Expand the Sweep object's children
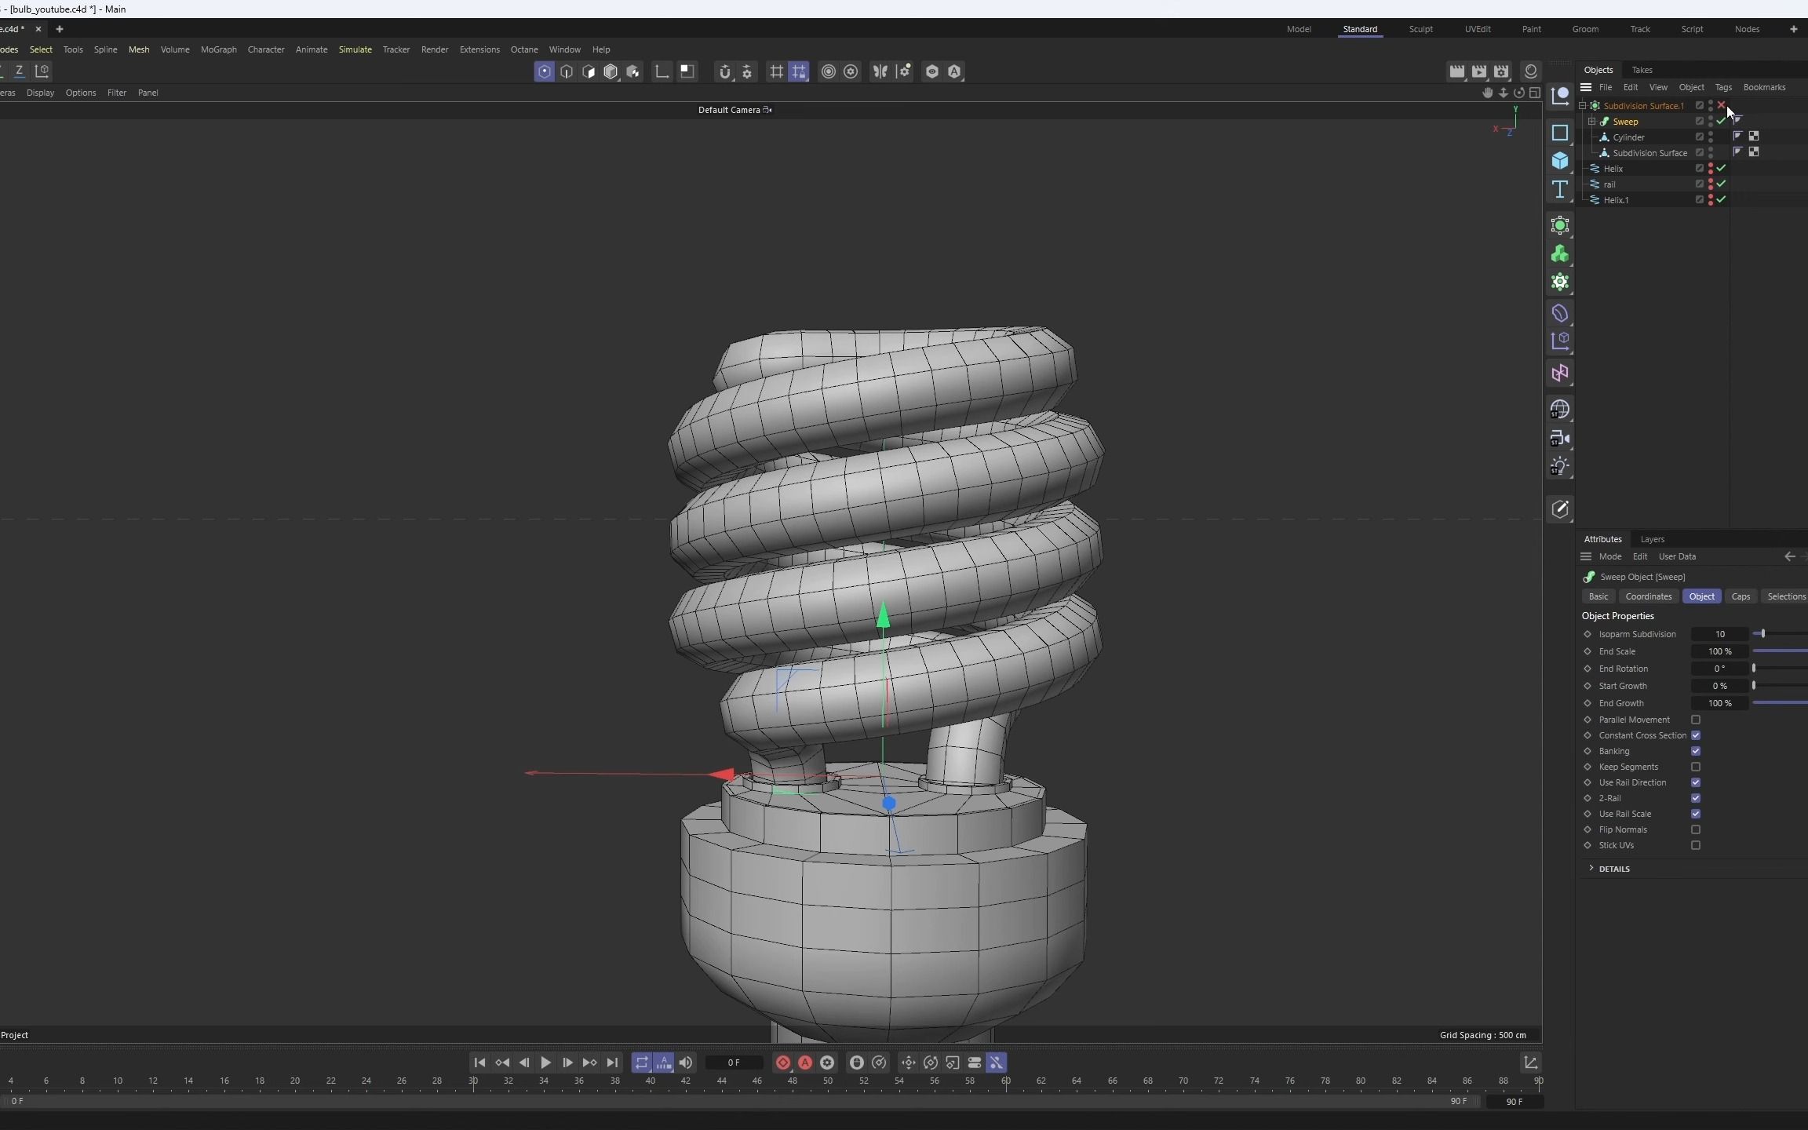 click(x=1591, y=122)
